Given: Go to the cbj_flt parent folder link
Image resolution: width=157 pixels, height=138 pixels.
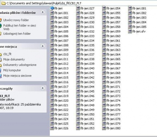Looking at the screenshot, I should [x=7, y=54].
